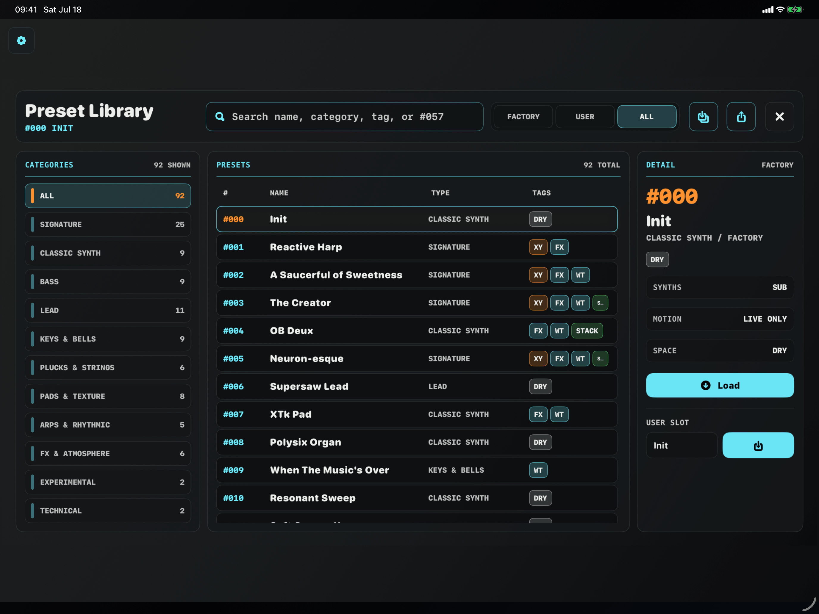Filter by CLASSIC SYNTH category

click(108, 253)
